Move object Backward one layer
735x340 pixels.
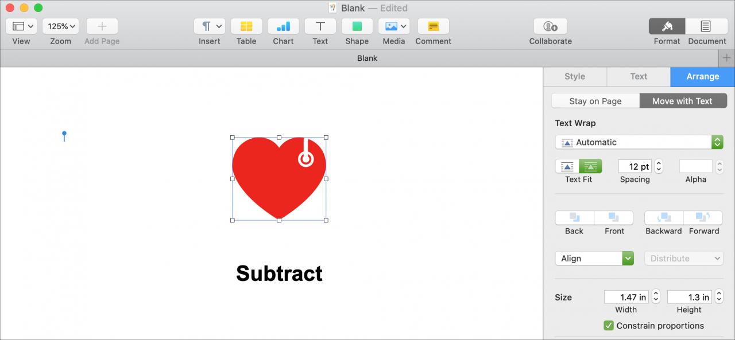point(664,218)
